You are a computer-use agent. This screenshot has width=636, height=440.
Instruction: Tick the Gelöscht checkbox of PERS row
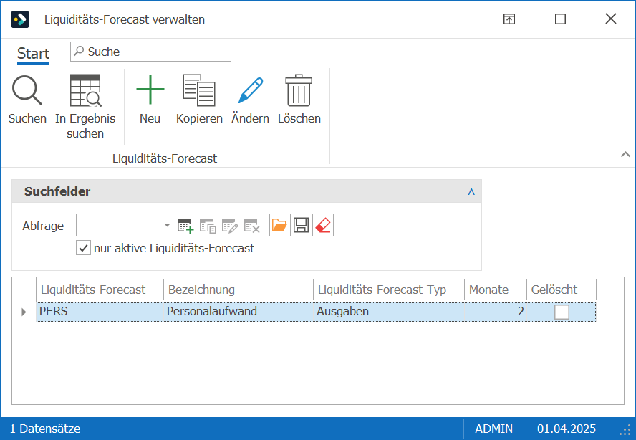click(562, 312)
